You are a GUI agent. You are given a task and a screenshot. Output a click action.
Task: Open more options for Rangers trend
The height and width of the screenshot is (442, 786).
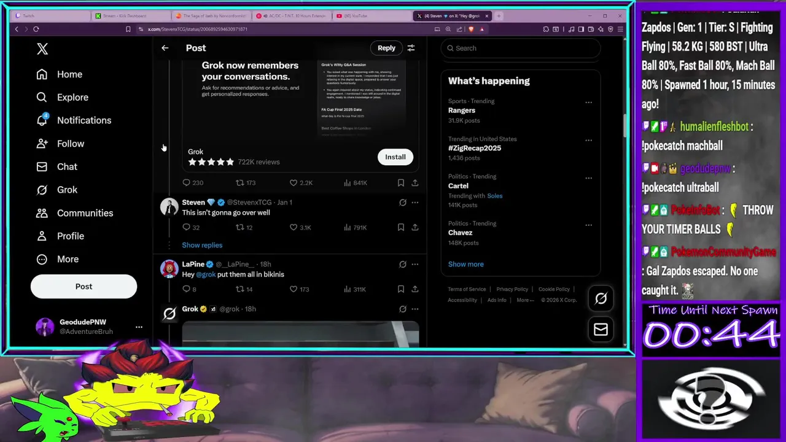[588, 103]
